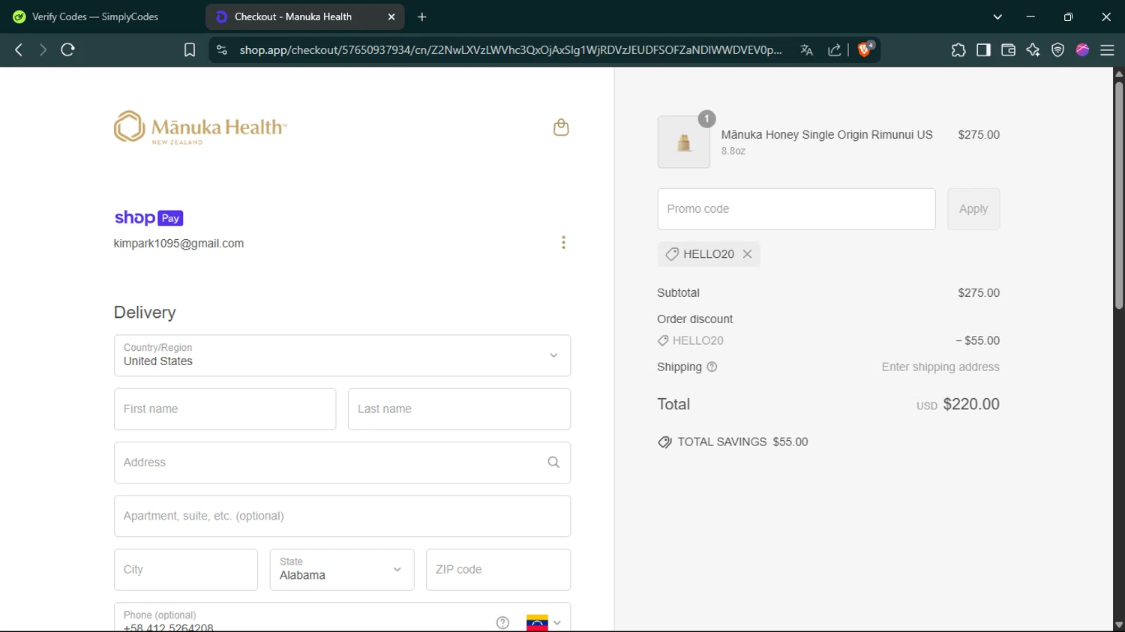This screenshot has width=1125, height=632.
Task: Open a new browser tab
Action: [x=422, y=16]
